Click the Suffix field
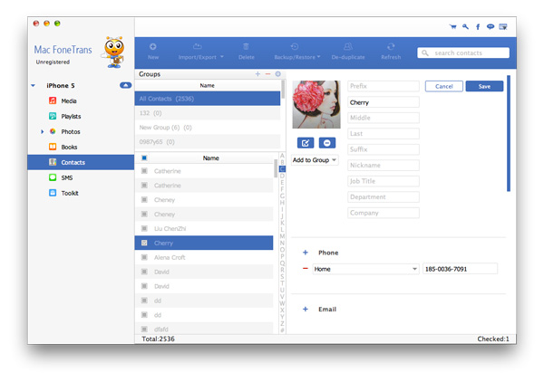The width and height of the screenshot is (544, 382). [384, 149]
